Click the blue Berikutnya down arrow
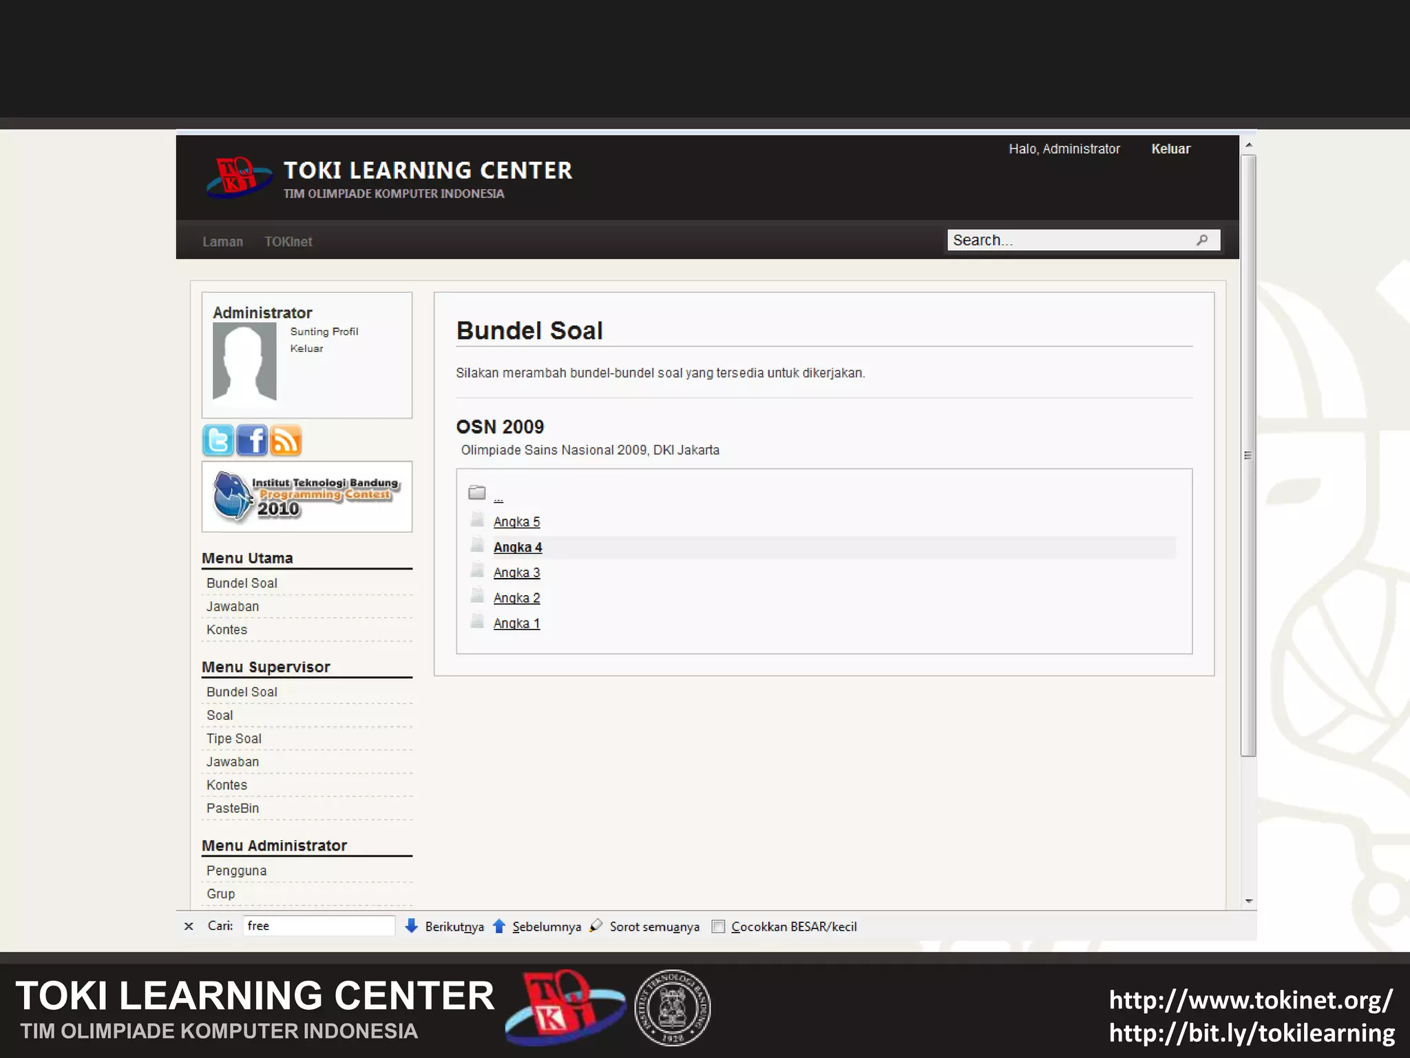Screen dimensions: 1410x1058 click(411, 926)
